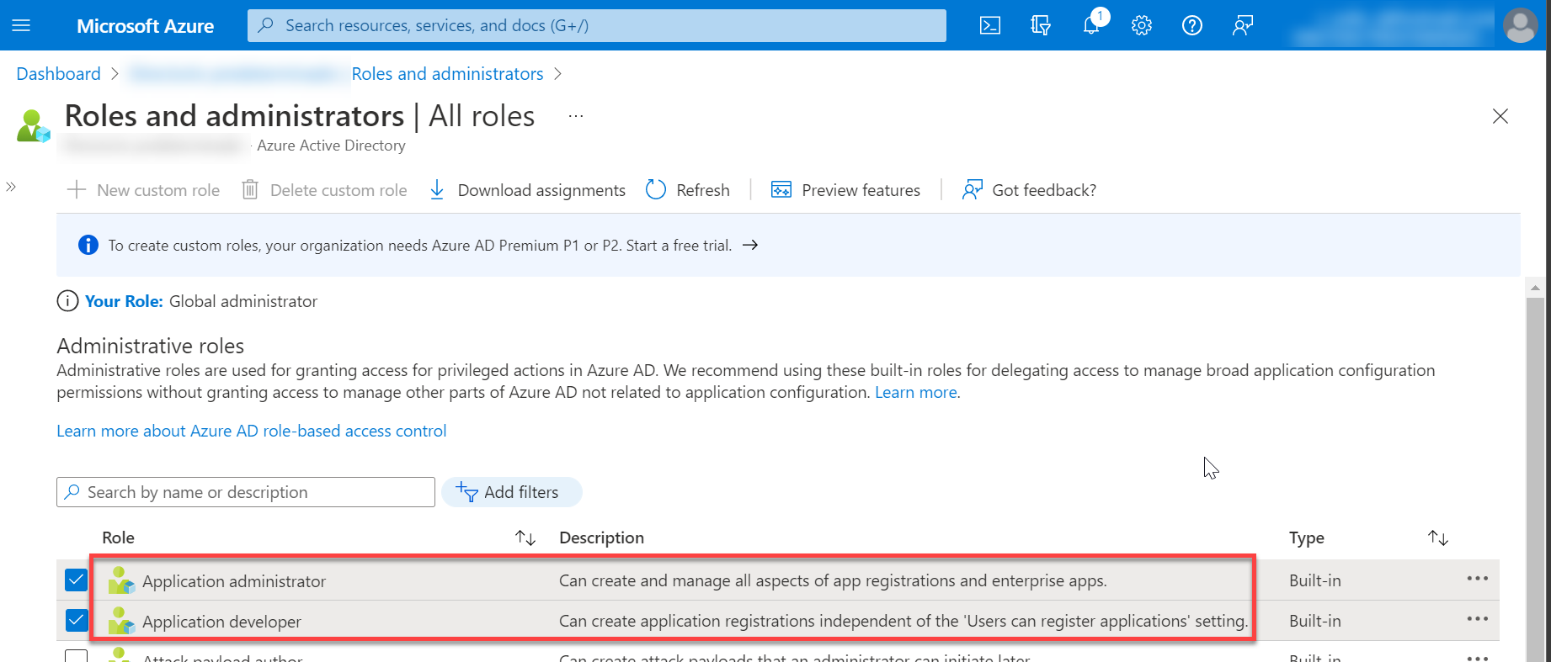
Task: Sort by Type column arrows
Action: (1438, 538)
